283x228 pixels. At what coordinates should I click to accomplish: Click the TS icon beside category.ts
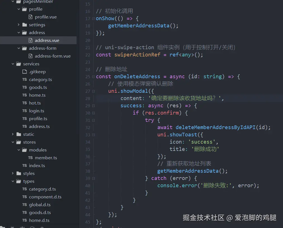25,79
